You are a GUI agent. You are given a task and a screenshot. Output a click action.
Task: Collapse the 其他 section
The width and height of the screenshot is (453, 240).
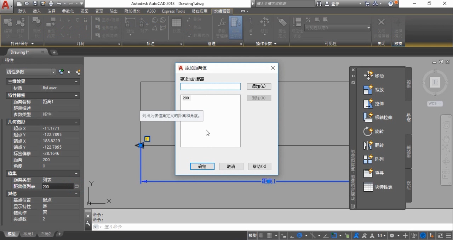(x=76, y=194)
